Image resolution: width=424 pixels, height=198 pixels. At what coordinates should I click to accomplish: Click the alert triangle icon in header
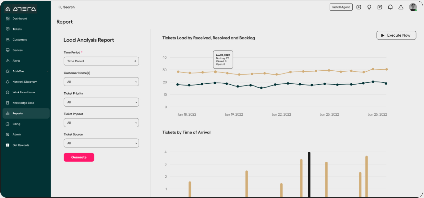401,7
